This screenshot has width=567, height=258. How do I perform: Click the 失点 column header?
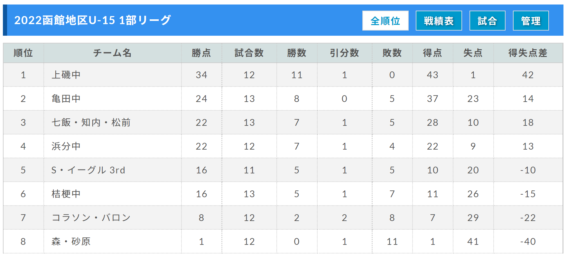(473, 53)
